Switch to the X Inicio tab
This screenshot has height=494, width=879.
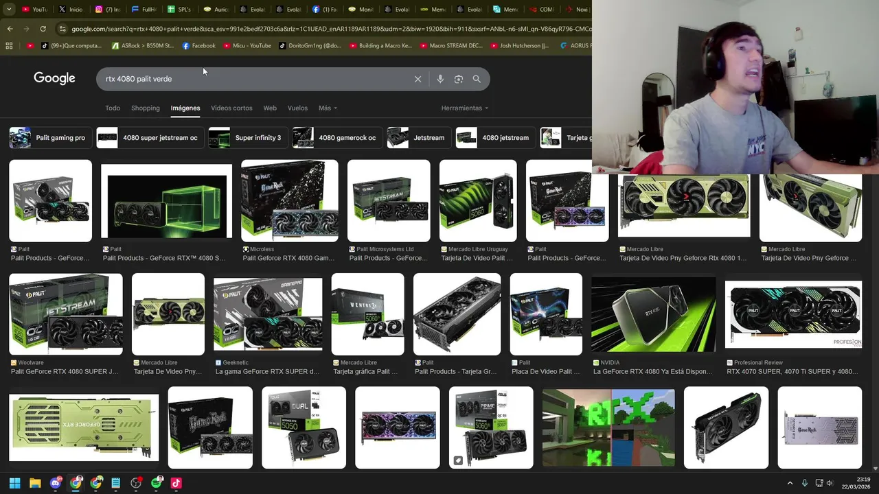click(x=71, y=10)
